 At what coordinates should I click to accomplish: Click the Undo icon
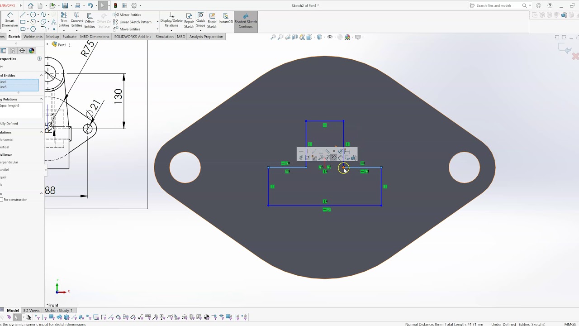click(90, 5)
